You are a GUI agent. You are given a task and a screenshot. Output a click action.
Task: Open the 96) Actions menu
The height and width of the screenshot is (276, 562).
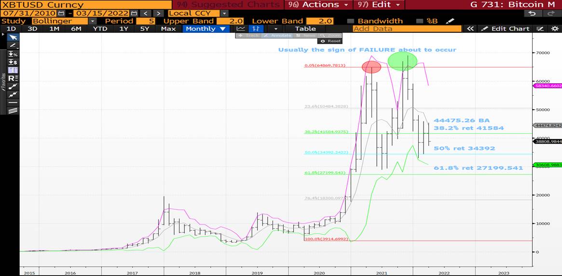(x=319, y=5)
